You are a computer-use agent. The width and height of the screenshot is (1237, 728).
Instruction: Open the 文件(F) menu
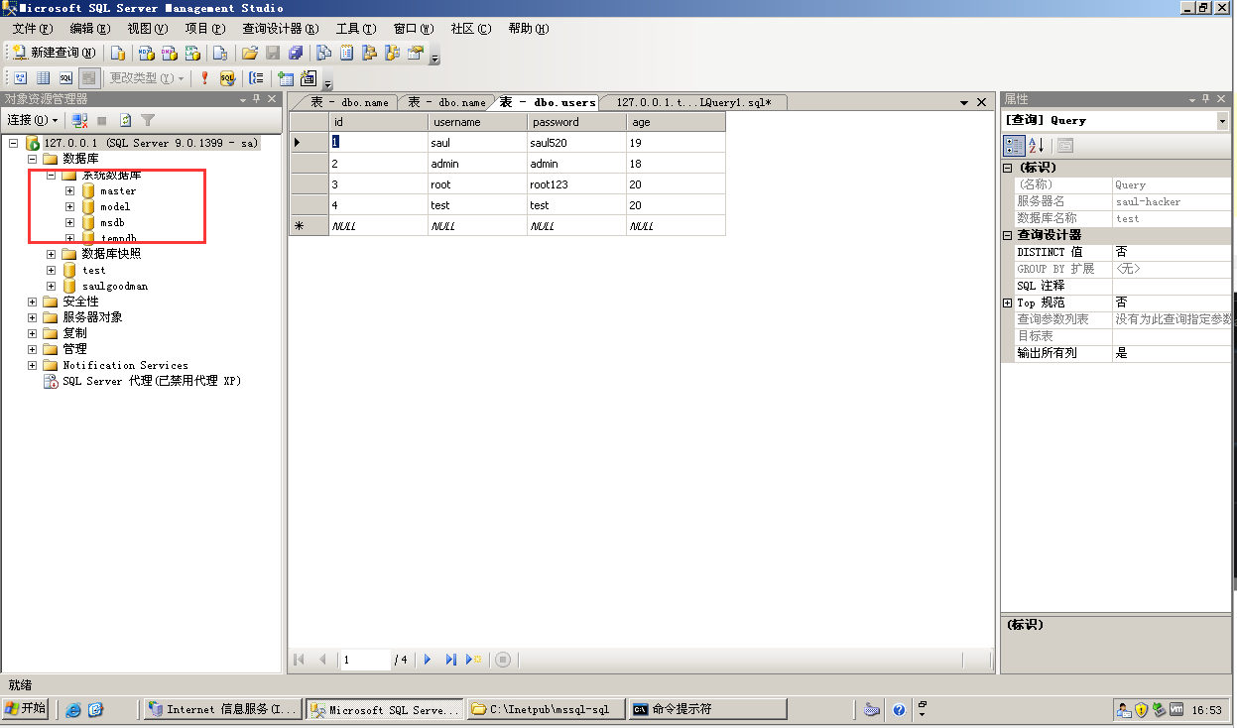tap(33, 29)
